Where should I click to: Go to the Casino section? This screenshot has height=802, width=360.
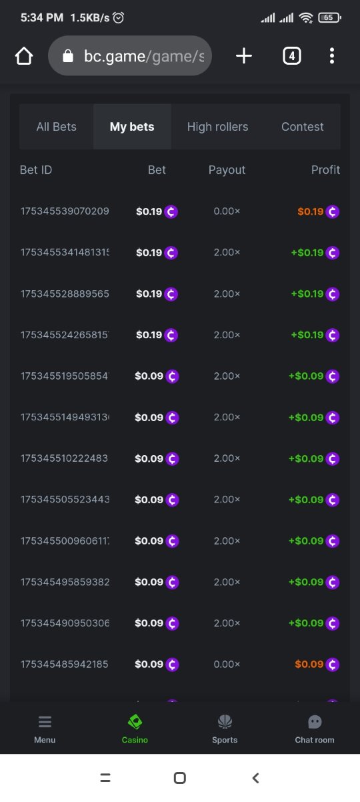tap(135, 728)
